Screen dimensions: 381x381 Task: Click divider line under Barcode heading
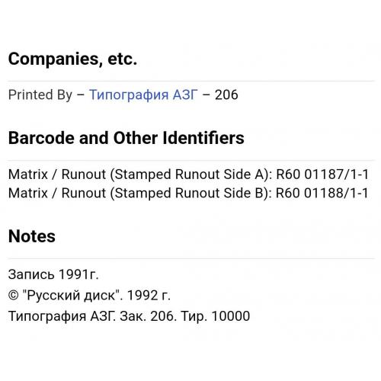coord(191,160)
